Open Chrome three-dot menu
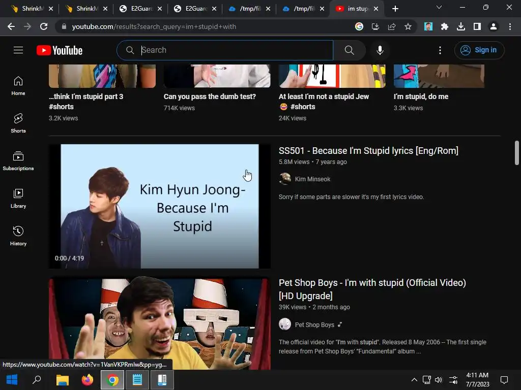This screenshot has height=390, width=521. [x=510, y=26]
